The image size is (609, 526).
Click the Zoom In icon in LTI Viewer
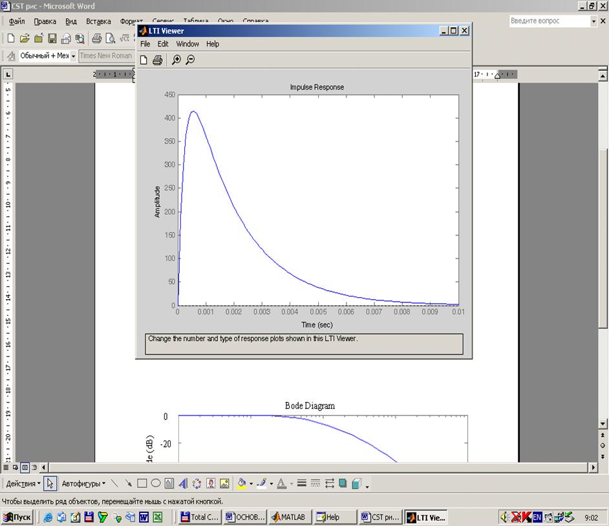pyautogui.click(x=176, y=60)
